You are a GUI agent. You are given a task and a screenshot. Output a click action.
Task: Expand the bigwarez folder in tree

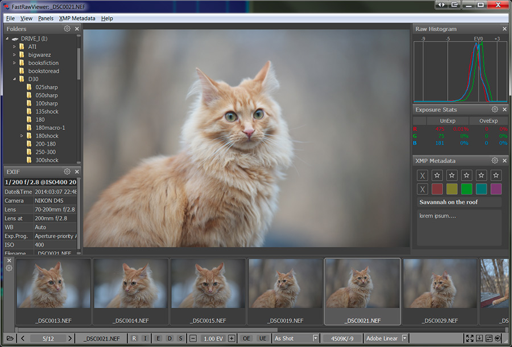coord(14,55)
